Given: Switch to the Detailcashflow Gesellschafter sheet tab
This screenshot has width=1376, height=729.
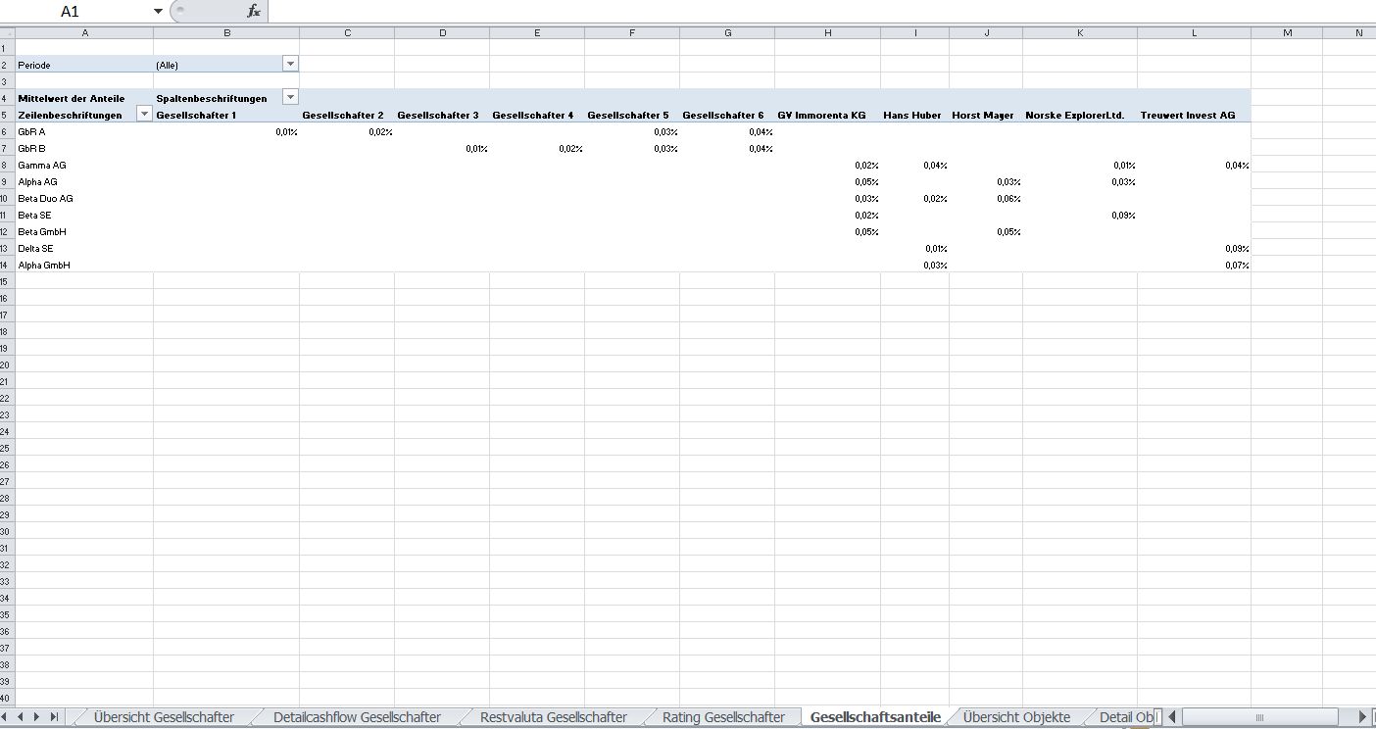Looking at the screenshot, I should pos(357,717).
